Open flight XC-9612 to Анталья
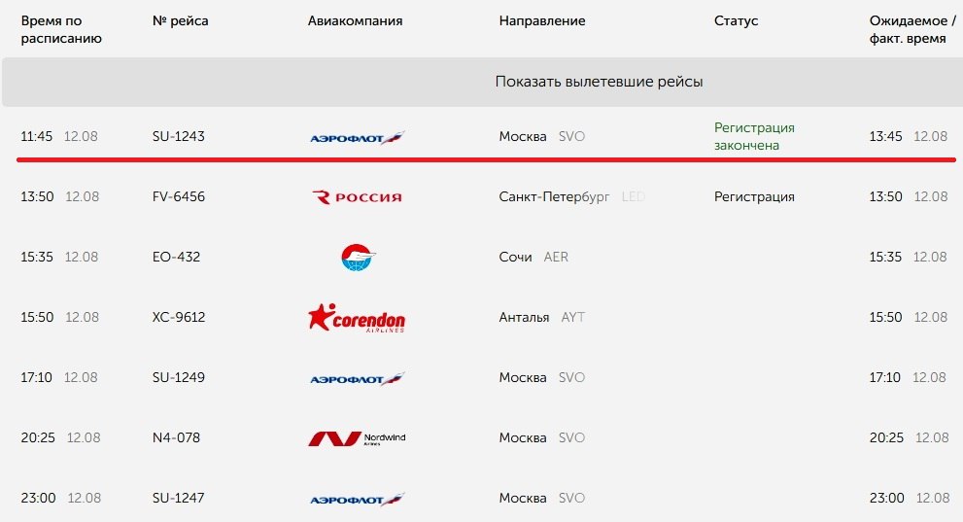The height and width of the screenshot is (522, 963). 179,317
